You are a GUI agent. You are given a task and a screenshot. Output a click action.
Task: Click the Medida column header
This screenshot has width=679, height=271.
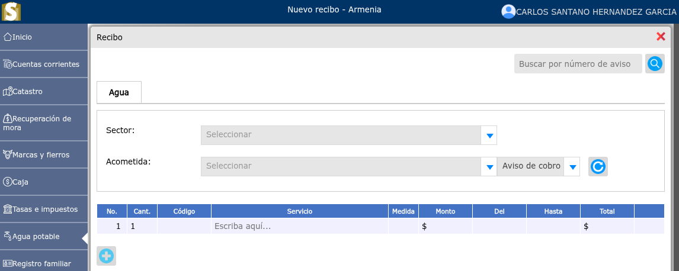(403, 211)
